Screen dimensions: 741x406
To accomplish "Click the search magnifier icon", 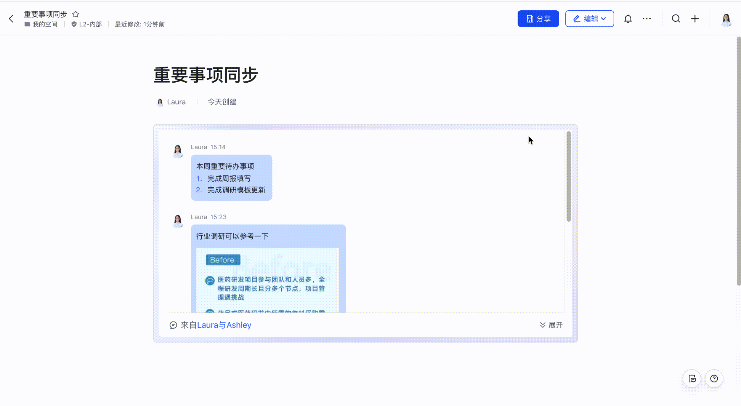I will coord(676,19).
